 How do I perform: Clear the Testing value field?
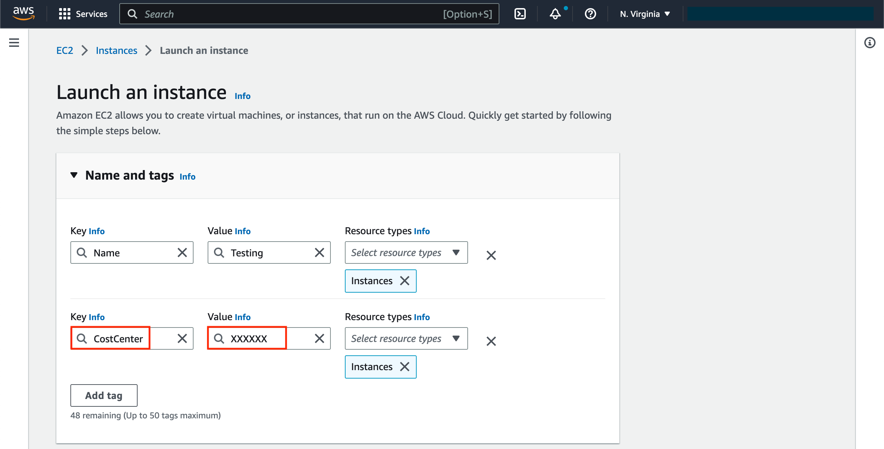[x=319, y=252]
